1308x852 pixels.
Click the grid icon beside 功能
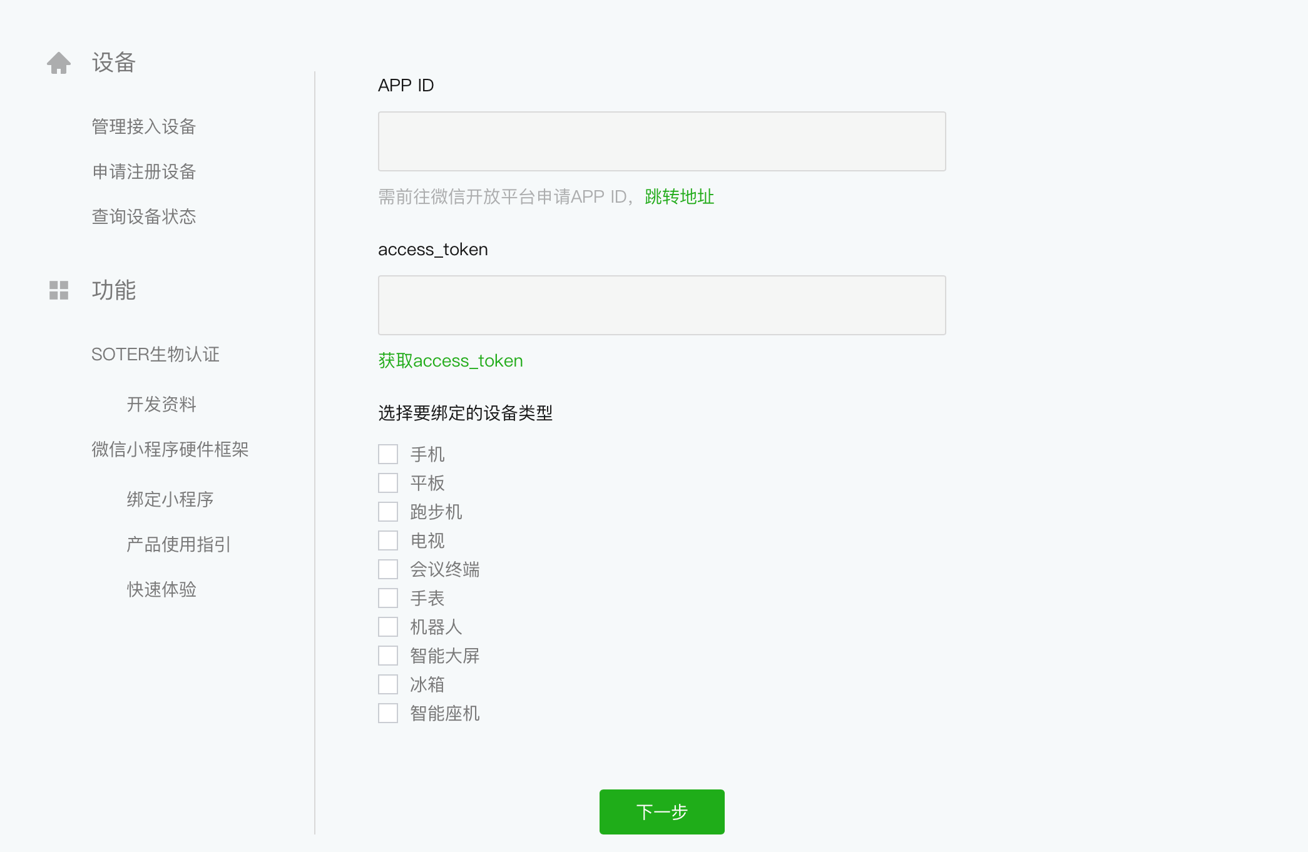59,290
